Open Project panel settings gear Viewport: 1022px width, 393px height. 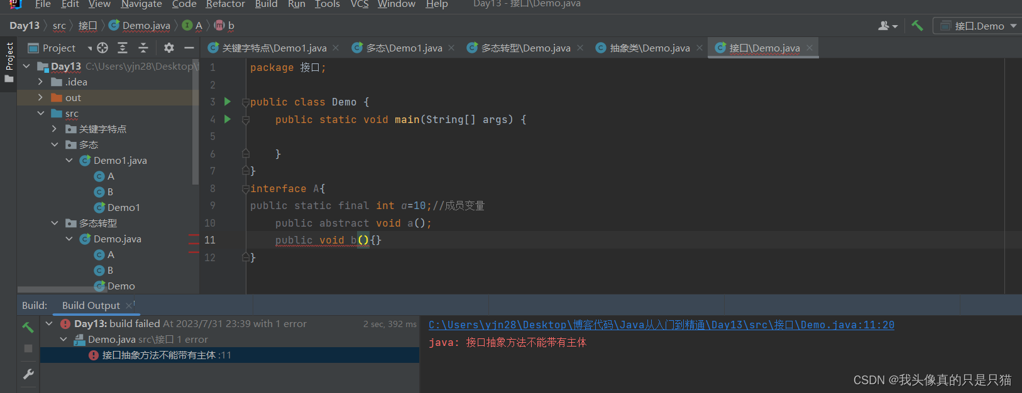pyautogui.click(x=168, y=48)
